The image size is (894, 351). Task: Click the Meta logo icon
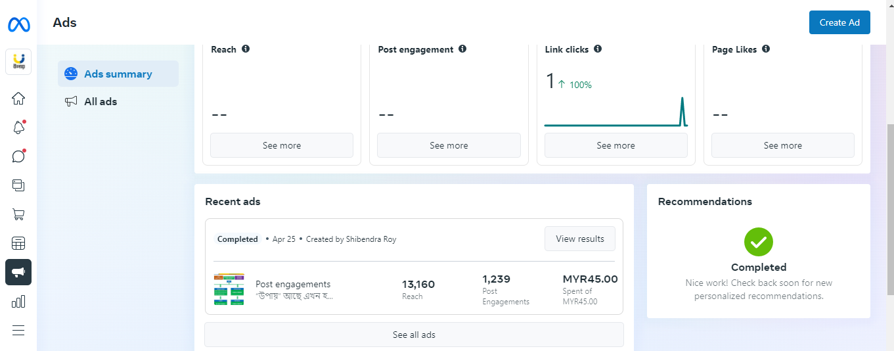[19, 25]
